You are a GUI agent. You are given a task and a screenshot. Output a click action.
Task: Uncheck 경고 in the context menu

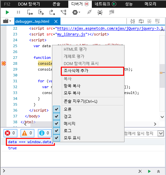(57, 116)
